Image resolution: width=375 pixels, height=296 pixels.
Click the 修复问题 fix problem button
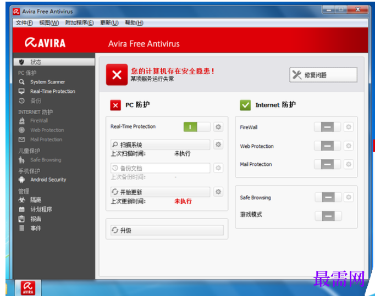click(x=323, y=75)
